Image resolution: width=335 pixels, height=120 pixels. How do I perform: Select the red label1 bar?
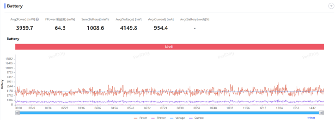click(x=169, y=47)
